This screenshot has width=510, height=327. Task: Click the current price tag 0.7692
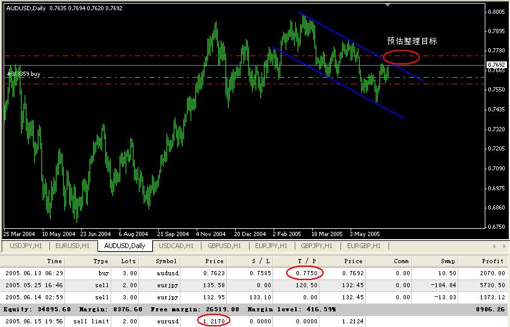[496, 65]
